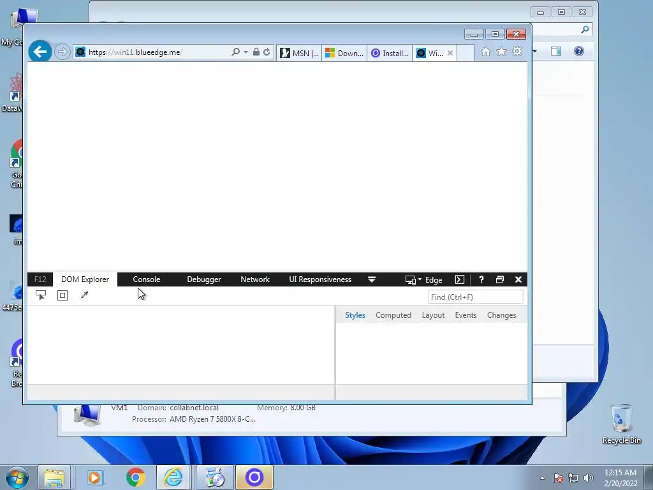This screenshot has height=490, width=653.
Task: Unpin developer tools into separate window
Action: pyautogui.click(x=500, y=279)
